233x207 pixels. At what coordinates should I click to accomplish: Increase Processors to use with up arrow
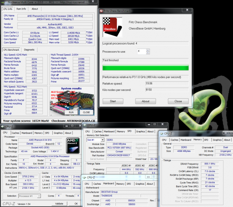coord(148,50)
